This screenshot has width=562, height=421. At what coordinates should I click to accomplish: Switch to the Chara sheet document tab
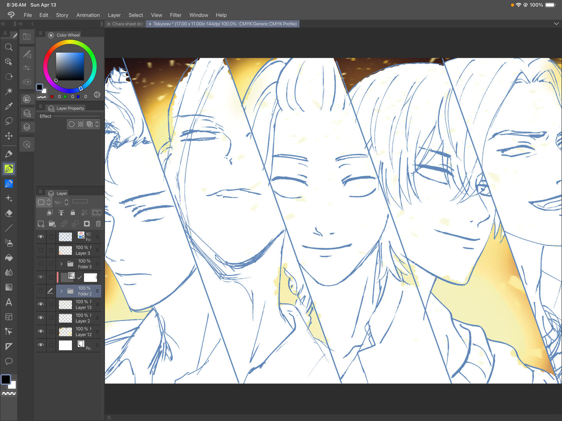coord(126,24)
